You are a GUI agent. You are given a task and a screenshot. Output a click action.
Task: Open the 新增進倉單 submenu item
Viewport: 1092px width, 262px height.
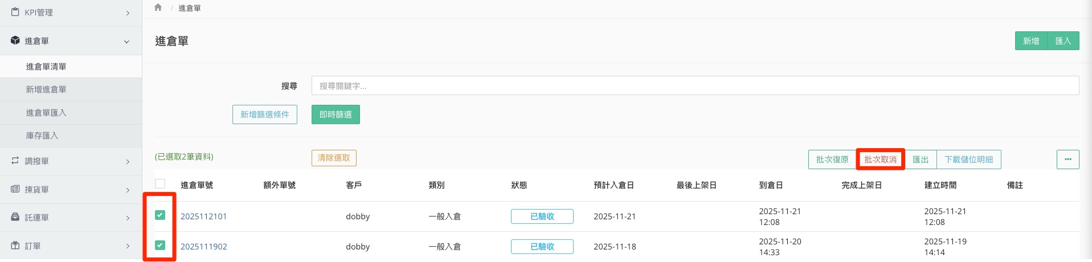coord(46,89)
